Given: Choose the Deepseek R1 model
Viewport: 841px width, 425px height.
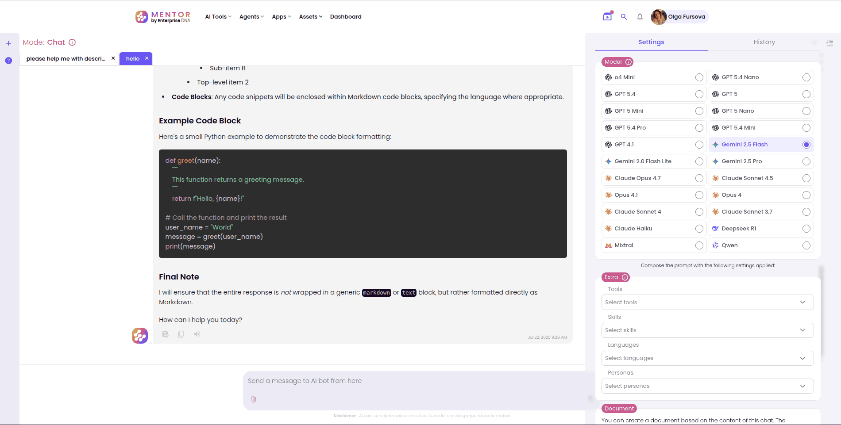Looking at the screenshot, I should tap(761, 229).
